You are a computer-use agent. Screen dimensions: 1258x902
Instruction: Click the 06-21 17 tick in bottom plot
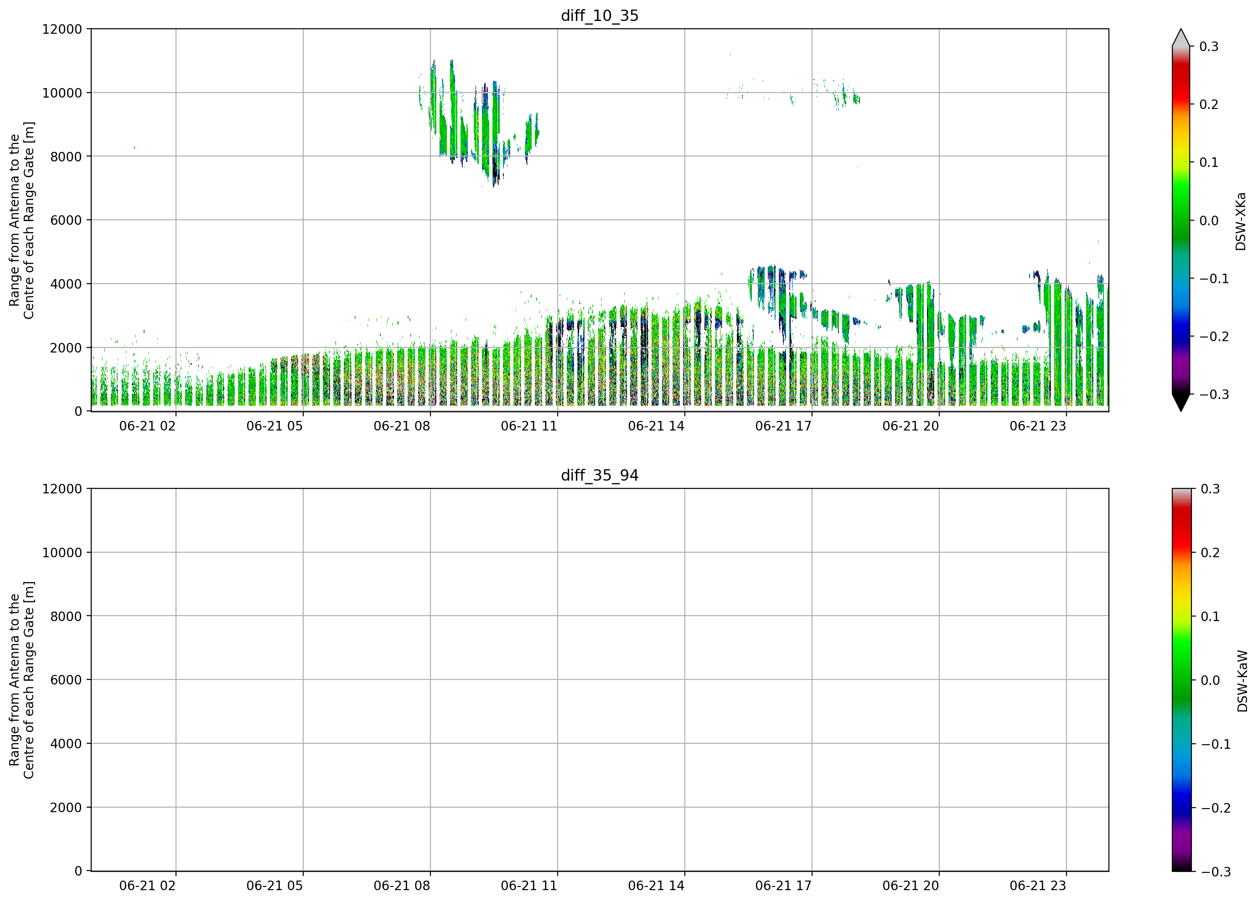783,886
